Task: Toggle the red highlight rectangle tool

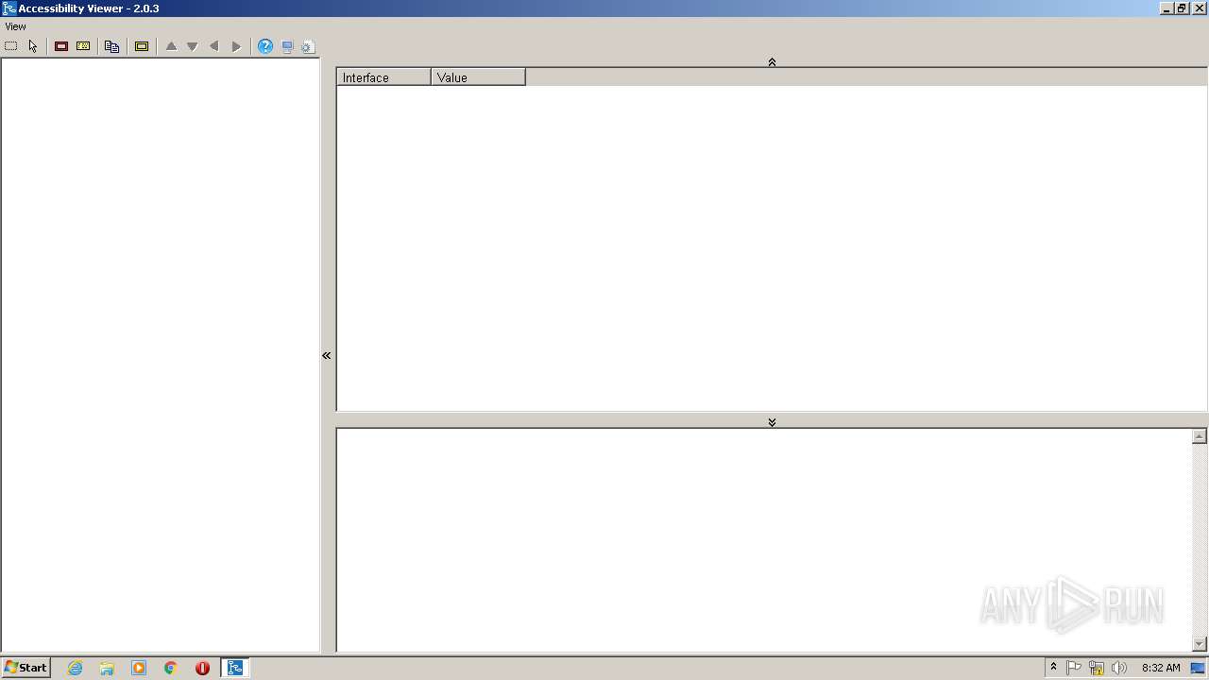Action: point(61,46)
